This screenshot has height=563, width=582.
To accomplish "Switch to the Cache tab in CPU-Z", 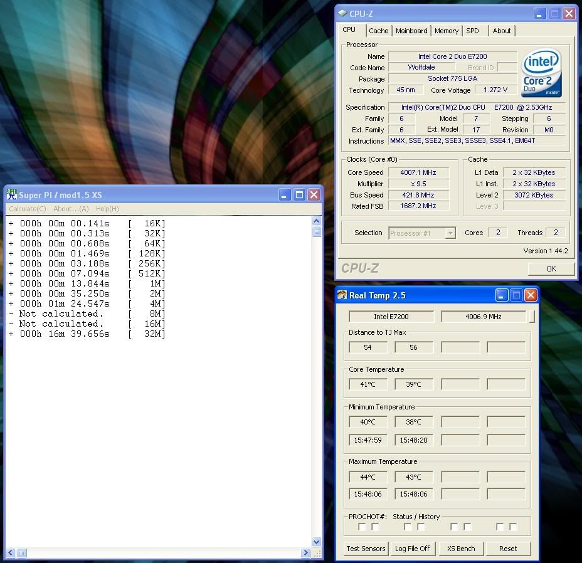I will (x=379, y=31).
